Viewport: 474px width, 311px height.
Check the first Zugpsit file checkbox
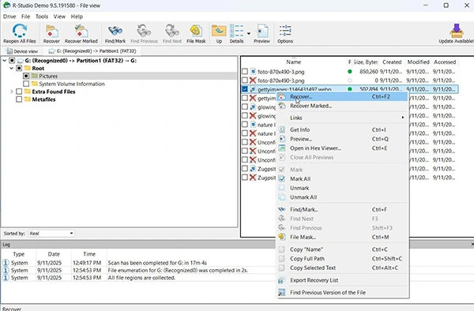pos(245,168)
